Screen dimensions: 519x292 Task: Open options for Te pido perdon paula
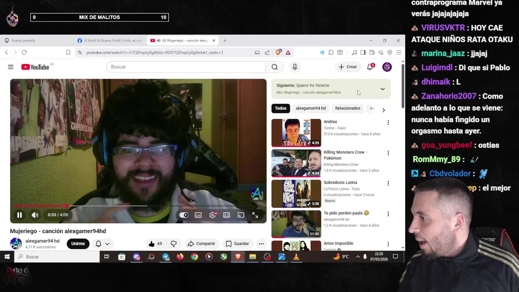pos(388,214)
